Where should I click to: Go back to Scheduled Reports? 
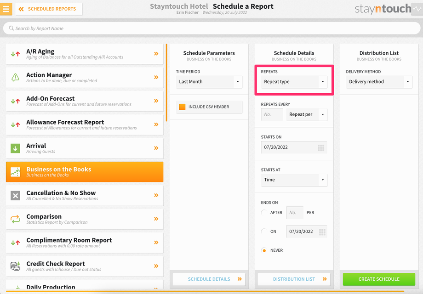49,9
